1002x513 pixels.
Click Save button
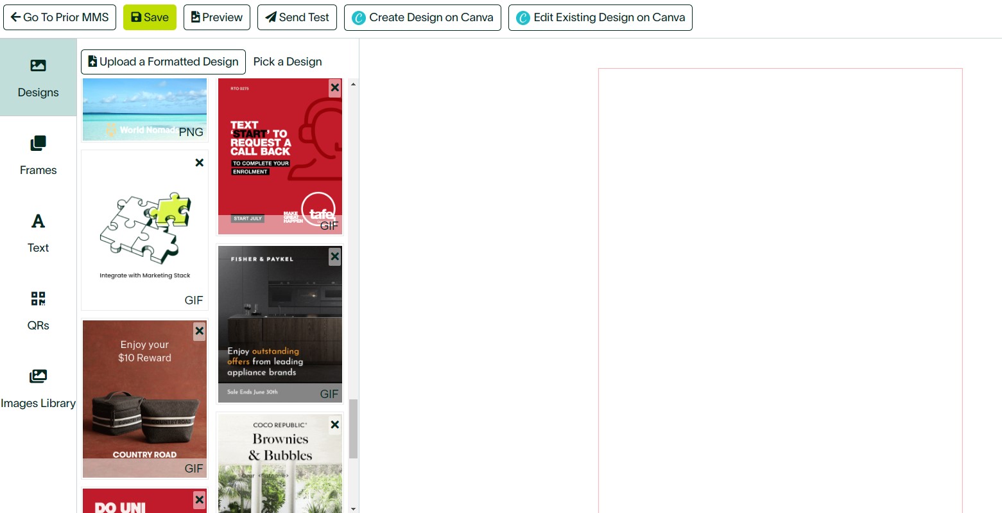click(150, 17)
